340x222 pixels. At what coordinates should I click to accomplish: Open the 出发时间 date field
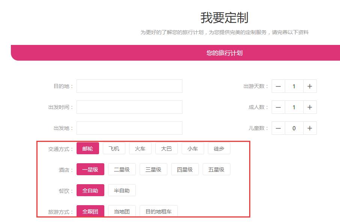click(x=129, y=107)
